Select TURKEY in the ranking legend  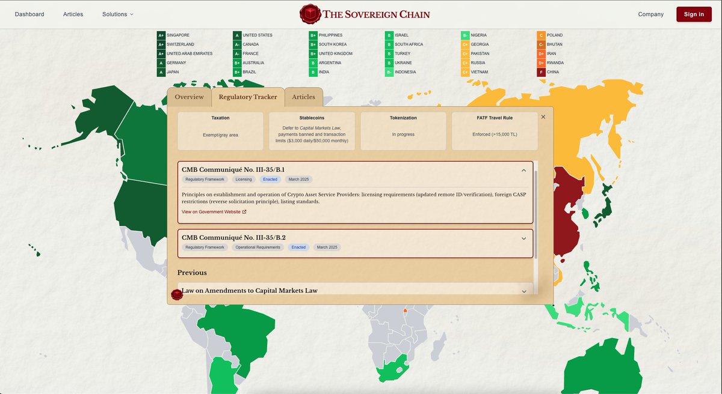click(x=403, y=53)
